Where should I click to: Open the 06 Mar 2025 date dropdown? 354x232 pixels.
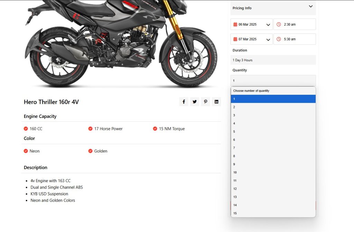268,25
